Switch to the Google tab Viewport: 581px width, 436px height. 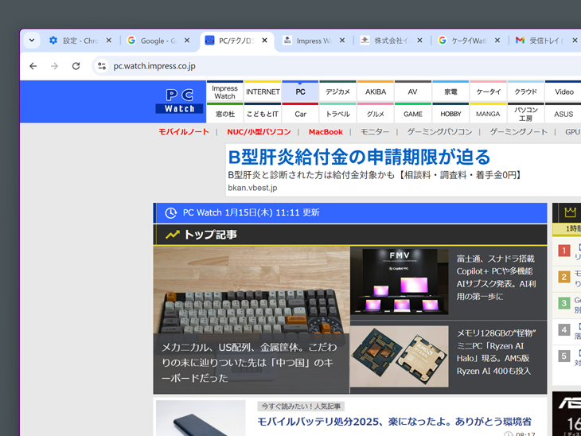(x=152, y=41)
